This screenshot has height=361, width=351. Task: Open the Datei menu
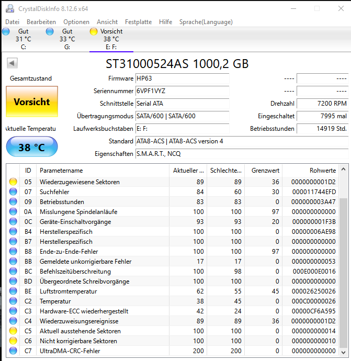click(x=12, y=22)
